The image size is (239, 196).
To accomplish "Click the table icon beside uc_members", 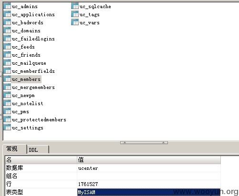I will pos(7,79).
